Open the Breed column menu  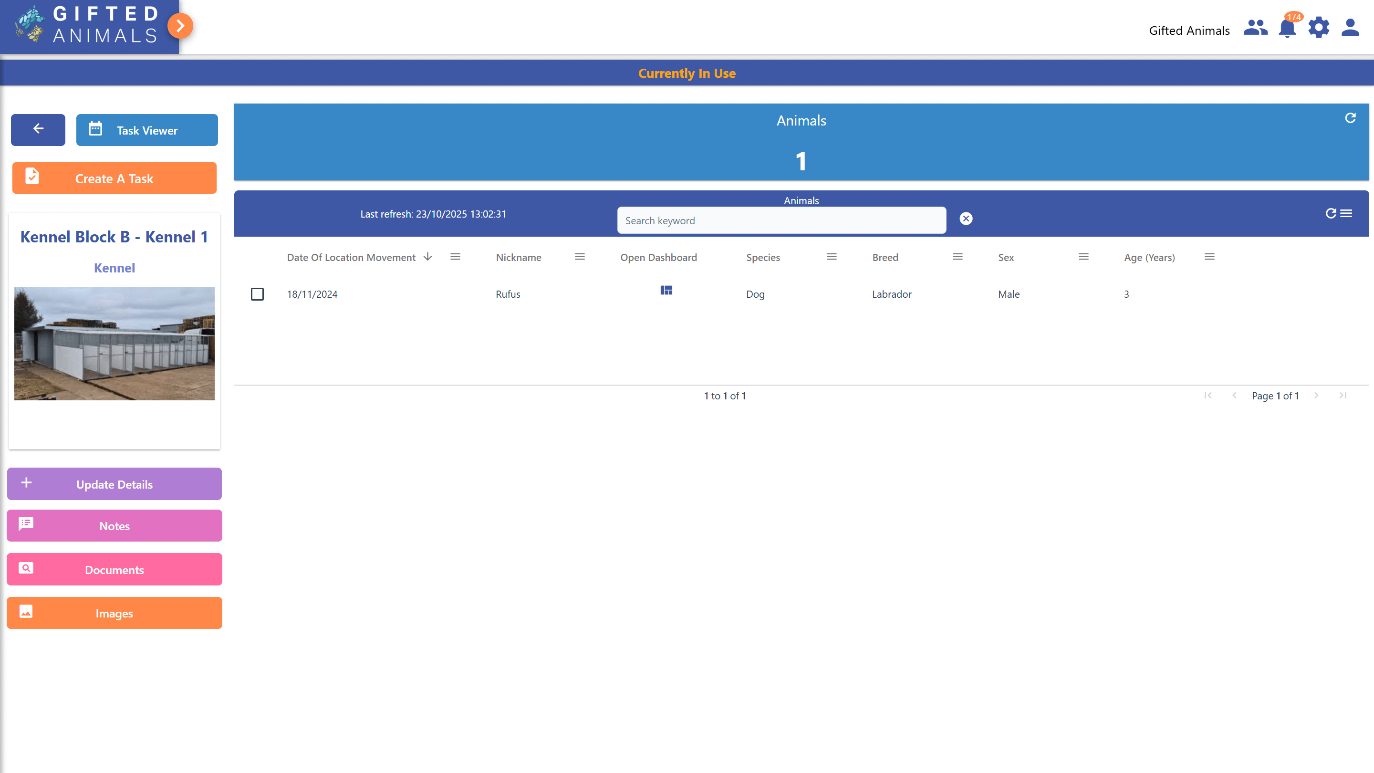coord(958,257)
